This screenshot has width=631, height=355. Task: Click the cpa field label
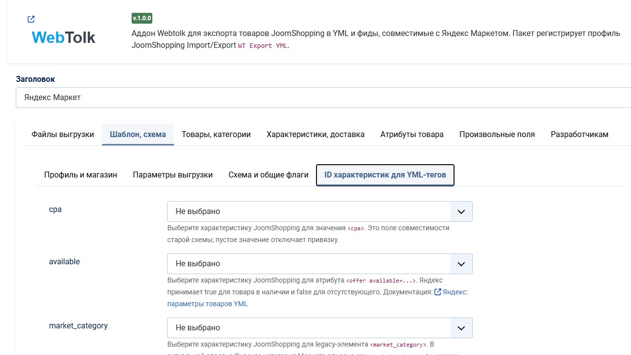[x=55, y=210]
